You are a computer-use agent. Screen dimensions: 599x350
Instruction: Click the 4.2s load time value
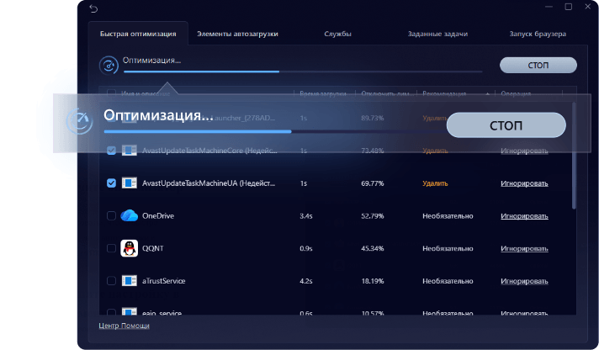click(306, 281)
